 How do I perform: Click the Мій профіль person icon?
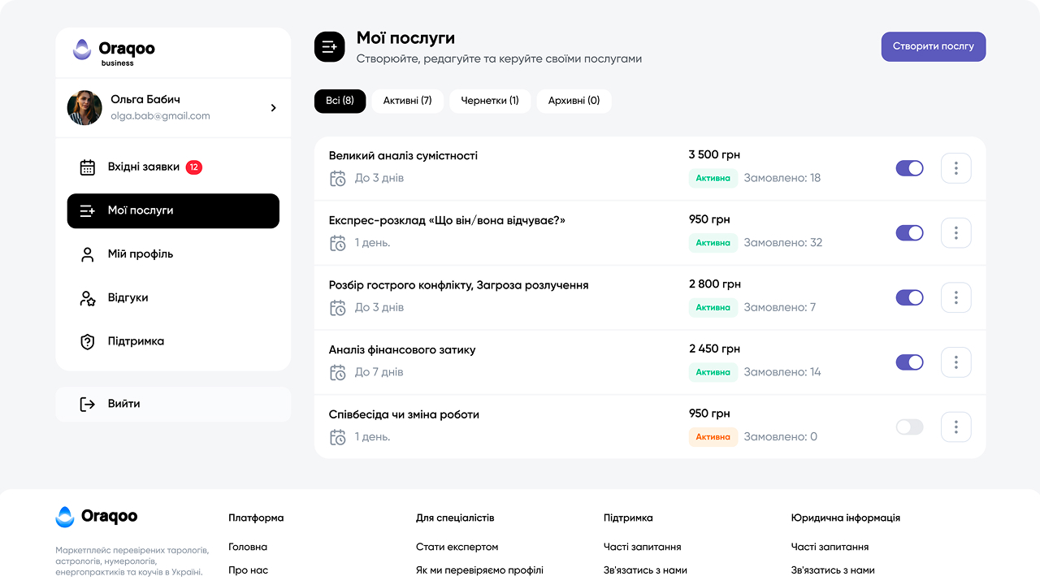pyautogui.click(x=88, y=254)
